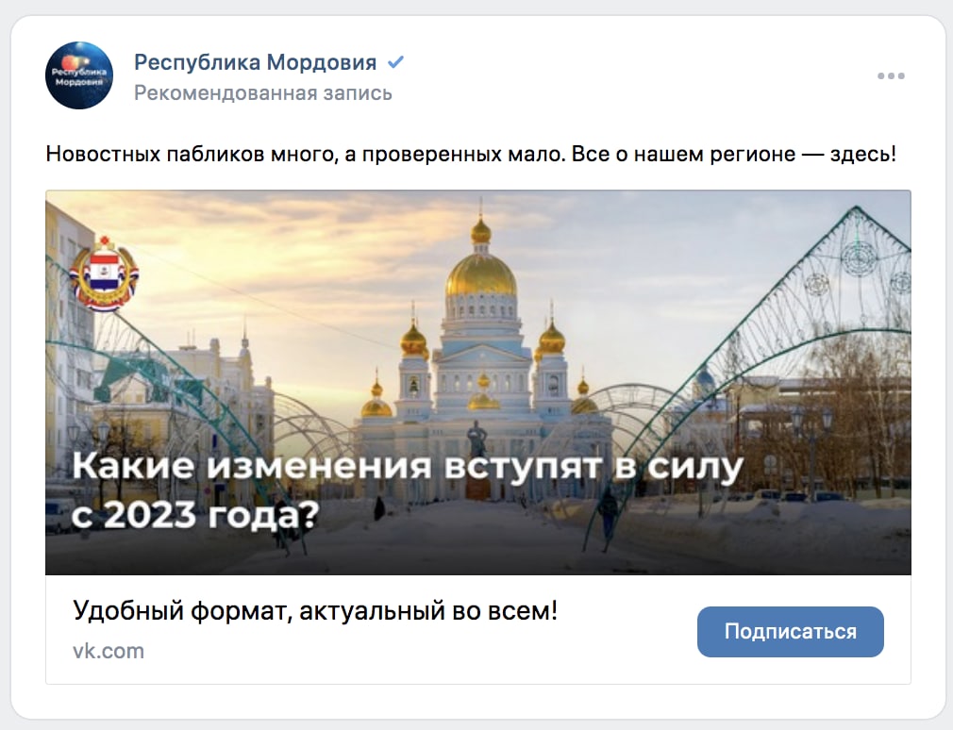
Task: Open the headline Какие изменения вступят в силу
Action: 408,467
